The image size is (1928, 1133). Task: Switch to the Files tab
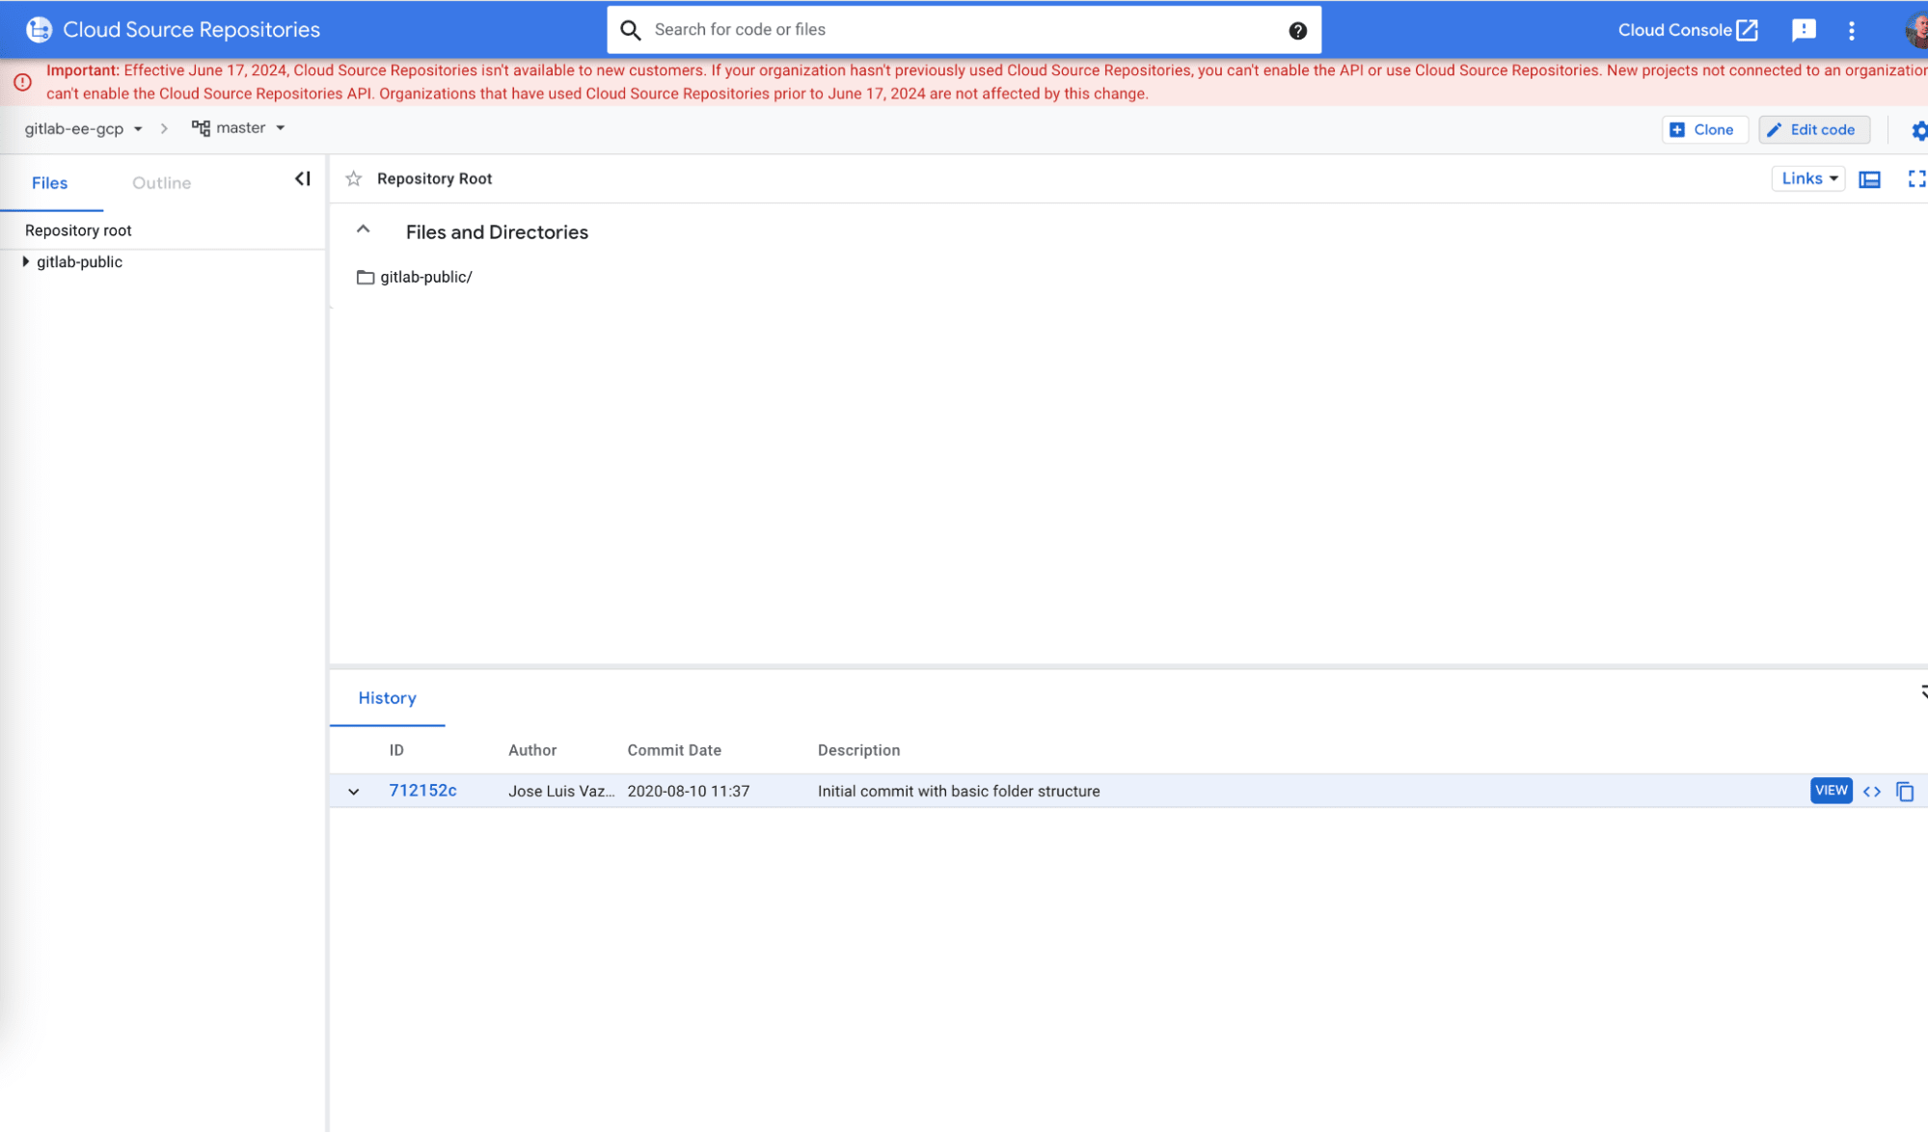pyautogui.click(x=50, y=183)
